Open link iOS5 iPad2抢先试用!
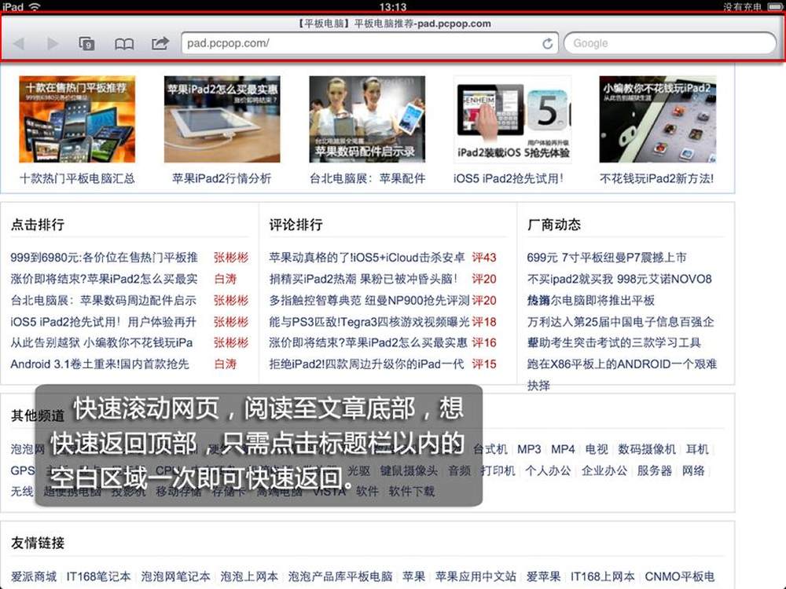This screenshot has width=786, height=589. (509, 178)
